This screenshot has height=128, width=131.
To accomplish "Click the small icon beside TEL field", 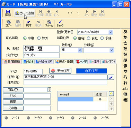I will [50, 90].
